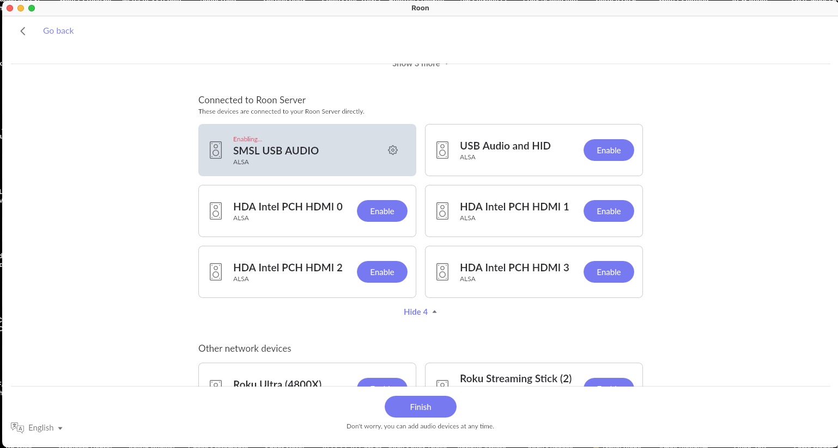Click the SMSL USB AUDIO speaker icon
838x448 pixels.
[x=216, y=150]
